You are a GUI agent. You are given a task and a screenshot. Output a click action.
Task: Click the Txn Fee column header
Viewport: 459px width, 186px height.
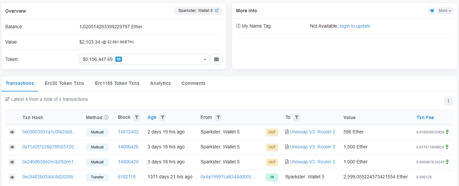[x=425, y=117]
